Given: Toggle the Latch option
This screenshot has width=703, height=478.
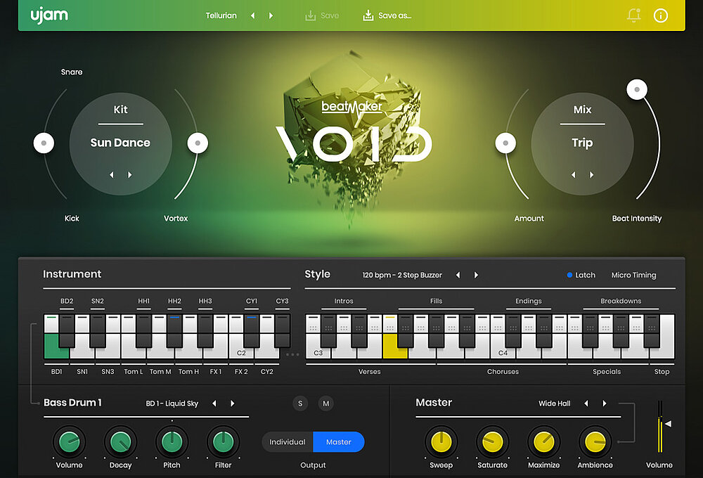Looking at the screenshot, I should [581, 276].
